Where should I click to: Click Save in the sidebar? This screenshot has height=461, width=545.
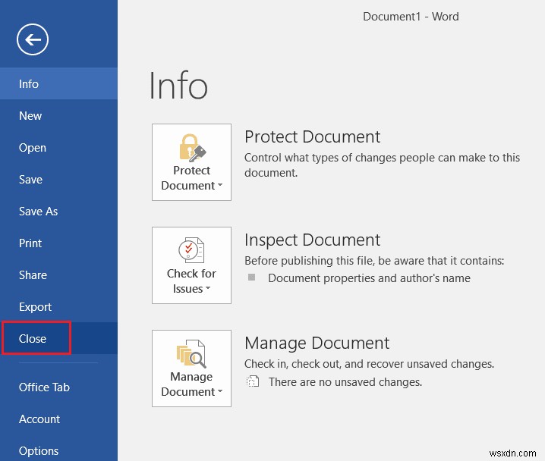(58, 180)
